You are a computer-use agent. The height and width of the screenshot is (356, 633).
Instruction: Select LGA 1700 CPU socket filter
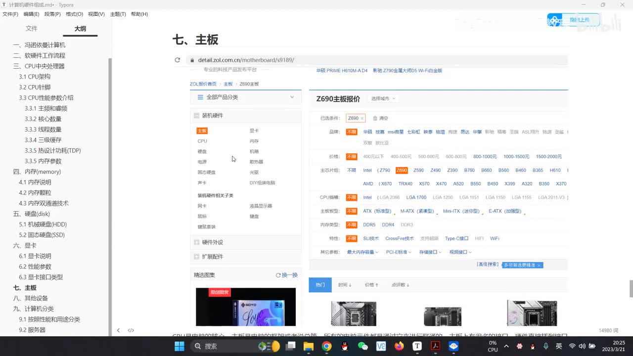[415, 197]
